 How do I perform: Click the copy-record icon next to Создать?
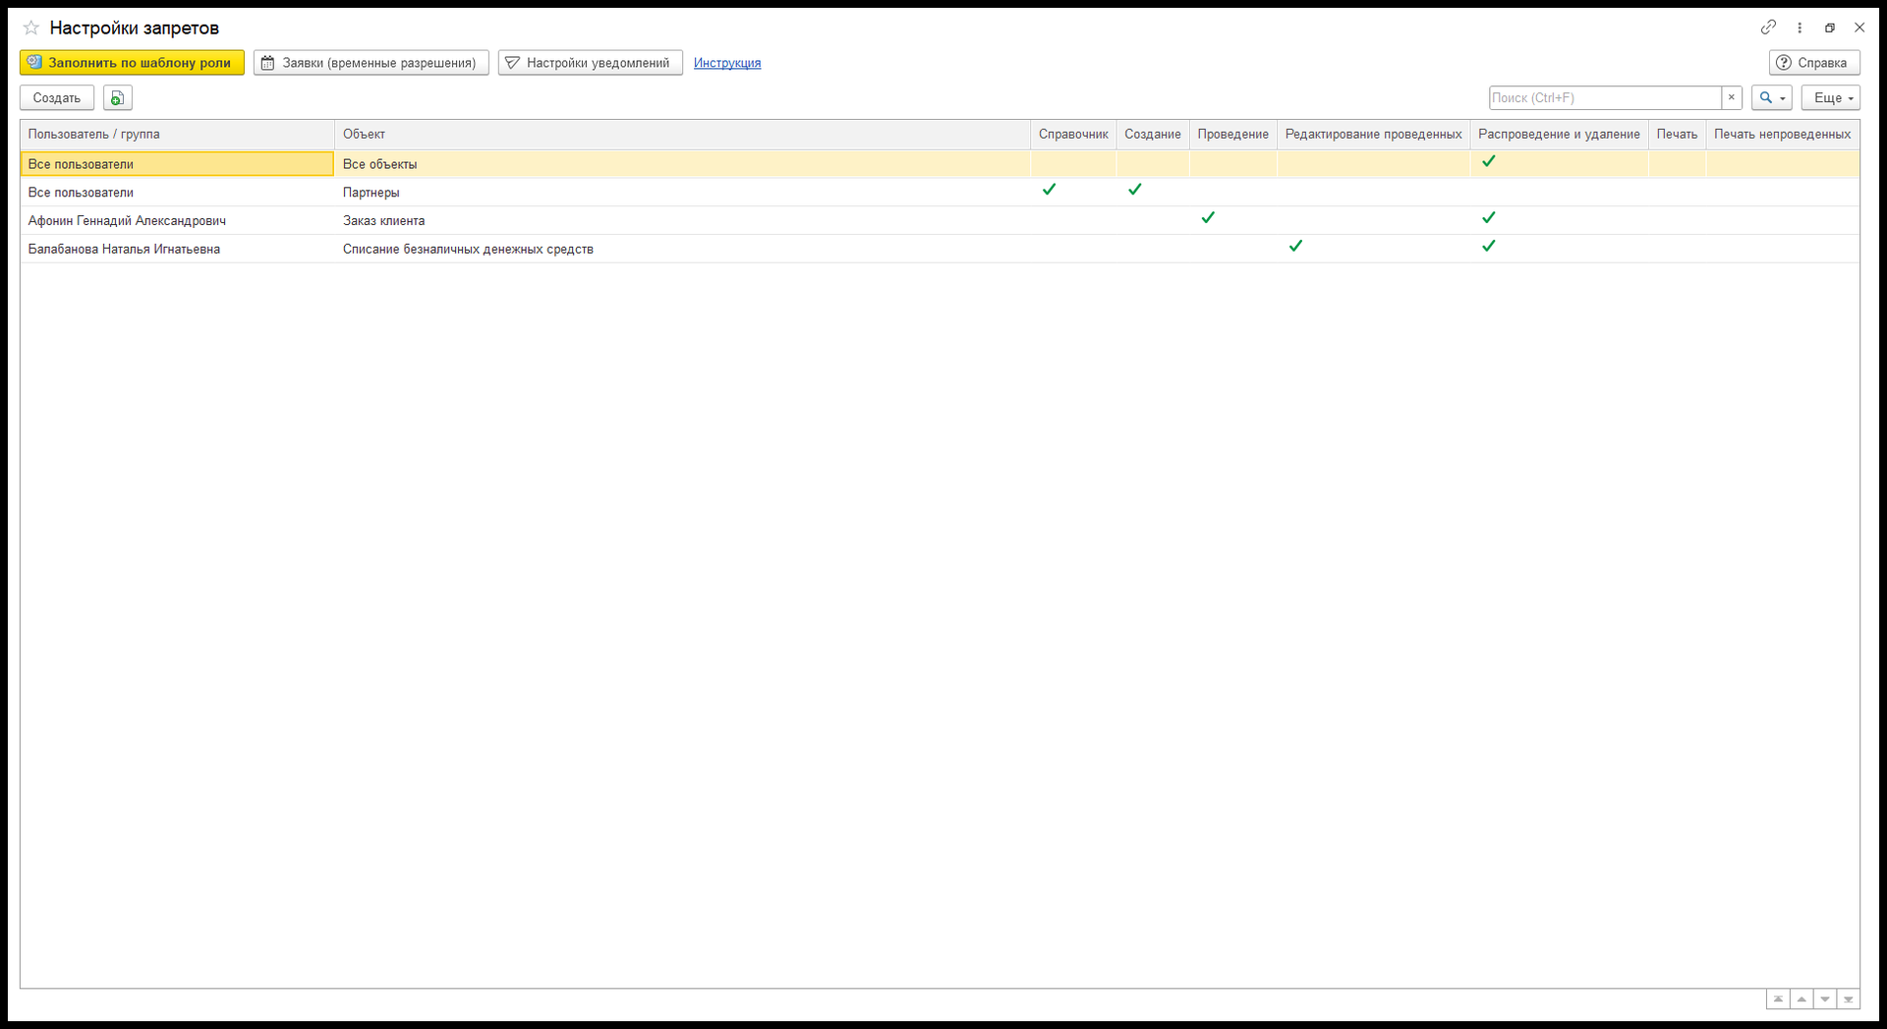pyautogui.click(x=117, y=97)
